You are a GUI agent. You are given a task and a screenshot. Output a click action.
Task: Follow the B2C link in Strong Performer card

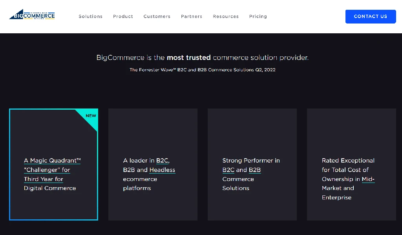228,170
